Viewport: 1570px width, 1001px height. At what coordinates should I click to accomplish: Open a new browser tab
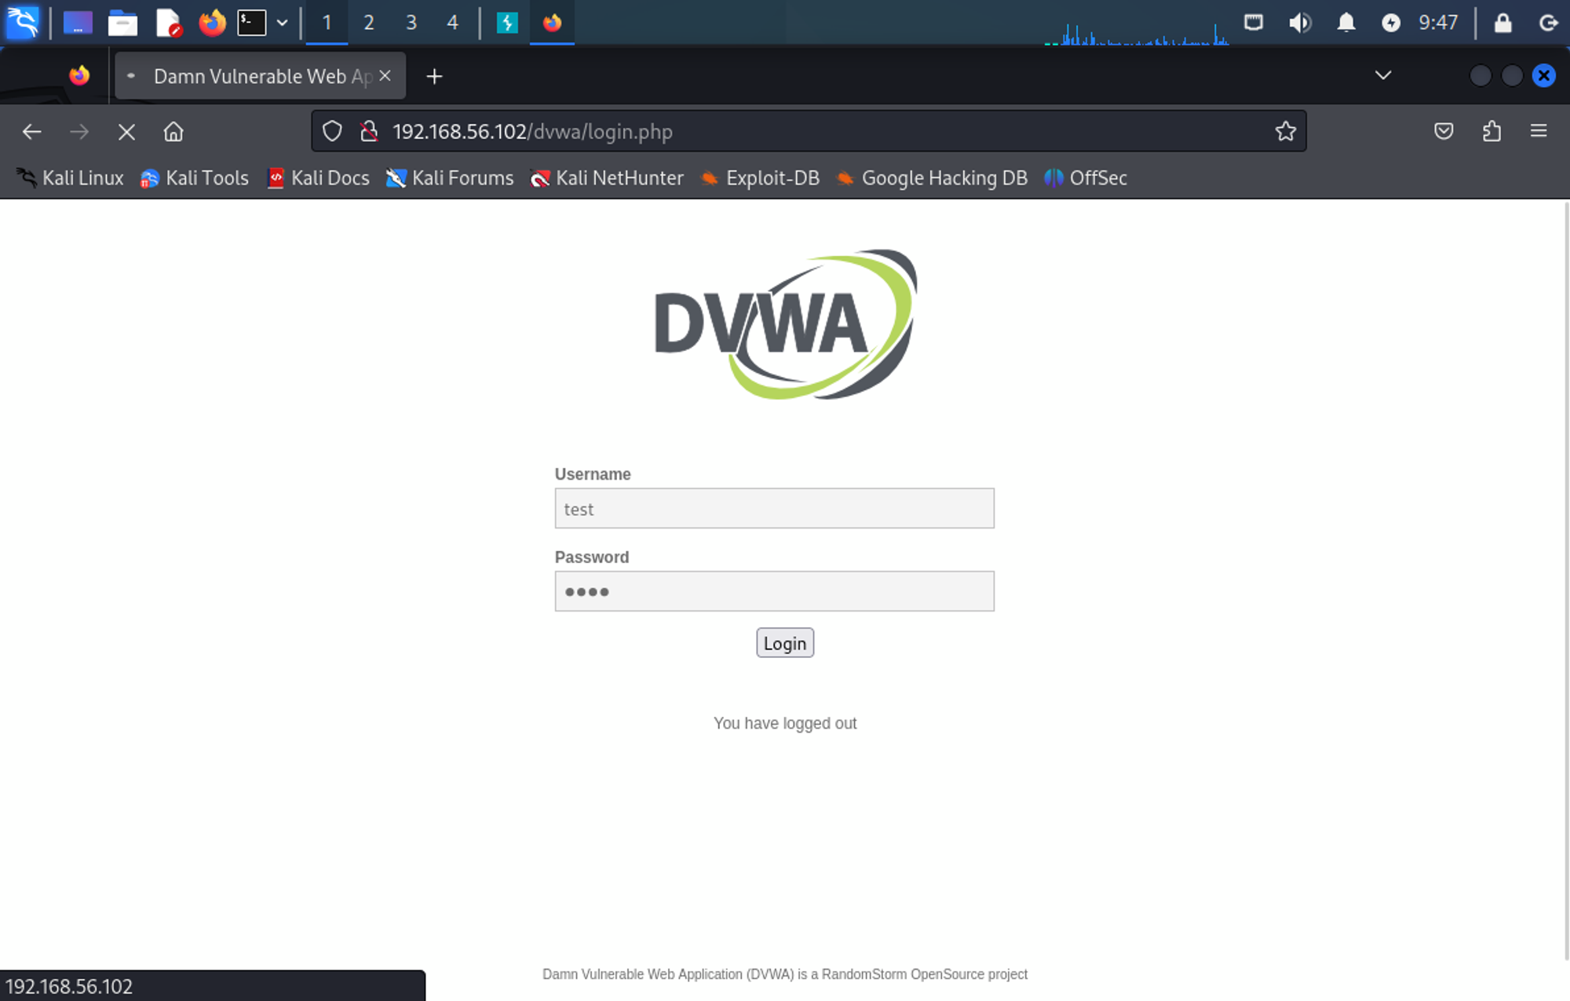click(x=434, y=76)
